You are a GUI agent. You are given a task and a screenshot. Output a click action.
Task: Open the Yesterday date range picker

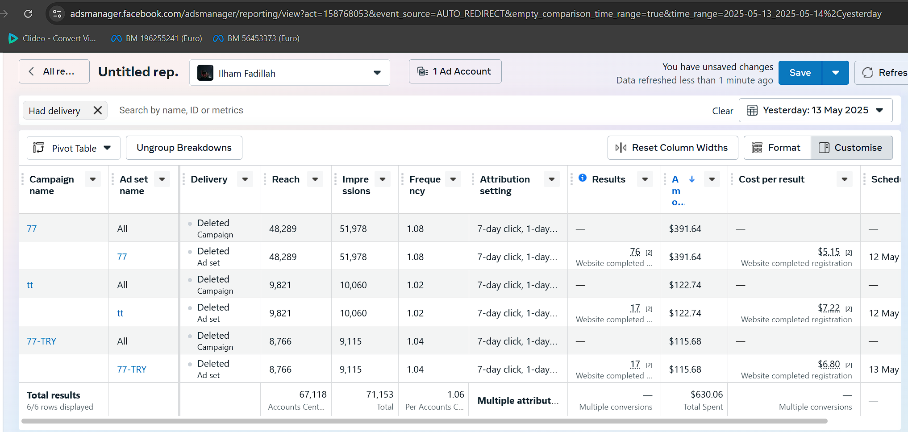pos(815,110)
